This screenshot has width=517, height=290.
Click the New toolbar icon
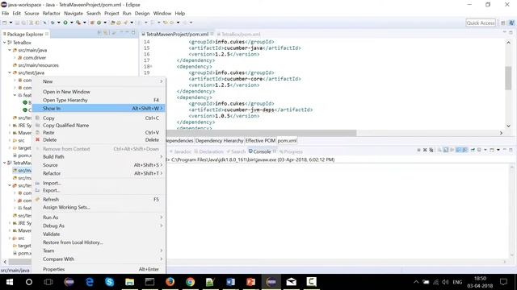pyautogui.click(x=5, y=23)
